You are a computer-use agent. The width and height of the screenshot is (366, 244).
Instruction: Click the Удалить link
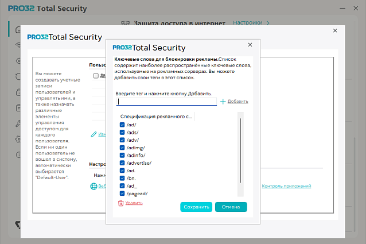134,203
